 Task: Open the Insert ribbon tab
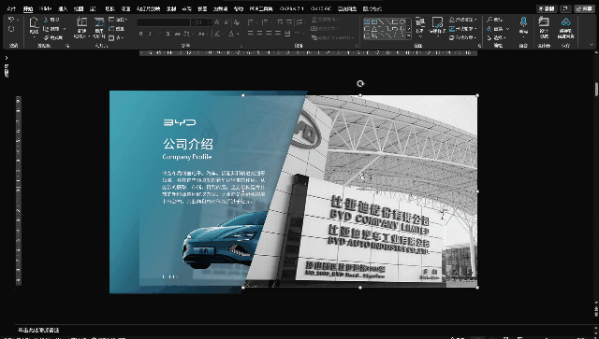(63, 8)
